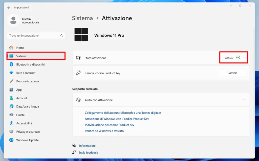259x161 pixels.
Task: Click the Sistema breadcrumb in the header
Action: [x=82, y=18]
